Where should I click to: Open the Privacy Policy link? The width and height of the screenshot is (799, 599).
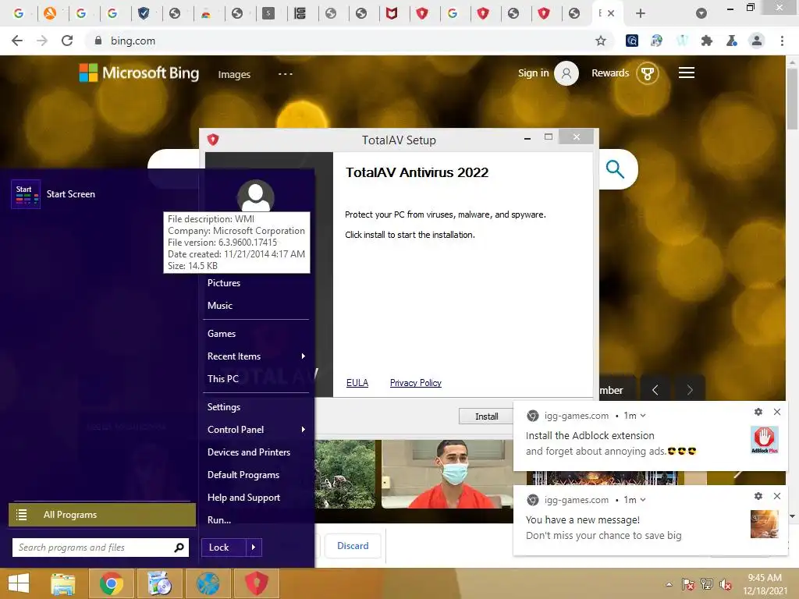[415, 382]
